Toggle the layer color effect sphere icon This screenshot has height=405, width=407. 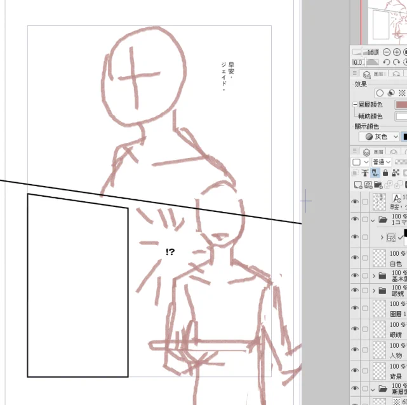391,93
